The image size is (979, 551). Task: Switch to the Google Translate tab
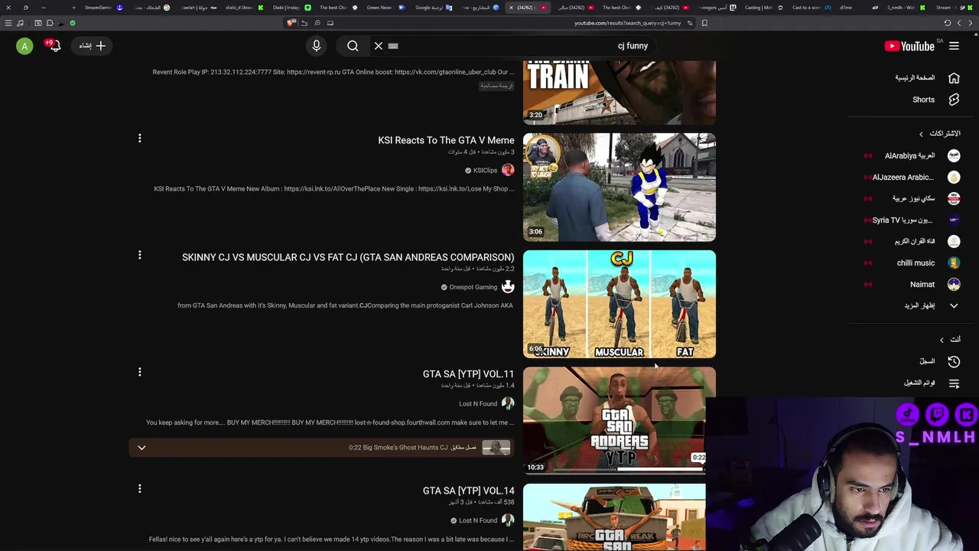(x=433, y=8)
